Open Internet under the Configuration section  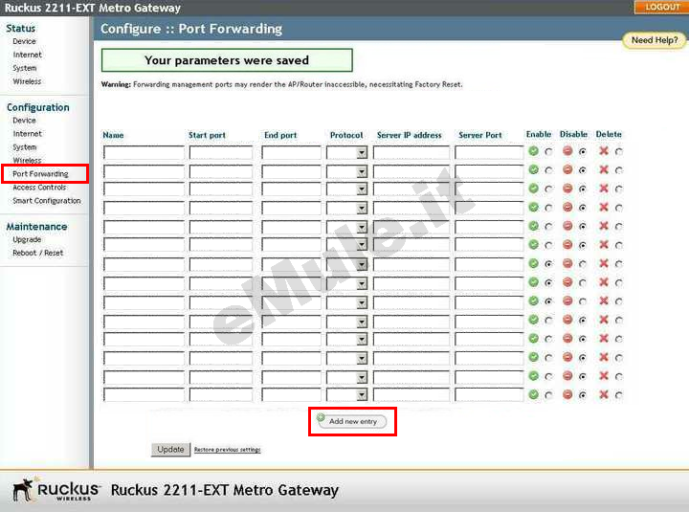click(27, 134)
